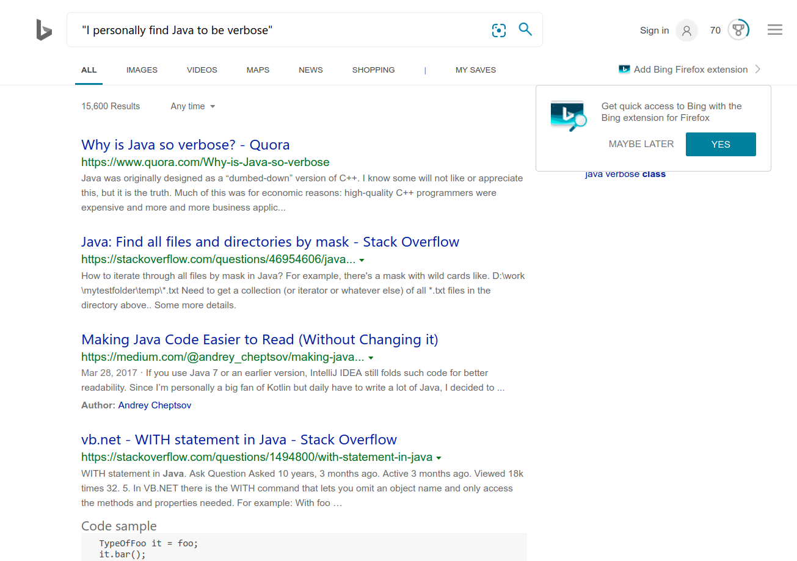The image size is (797, 561).
Task: Expand dropdown arrow beside medium.com URL
Action: [371, 358]
